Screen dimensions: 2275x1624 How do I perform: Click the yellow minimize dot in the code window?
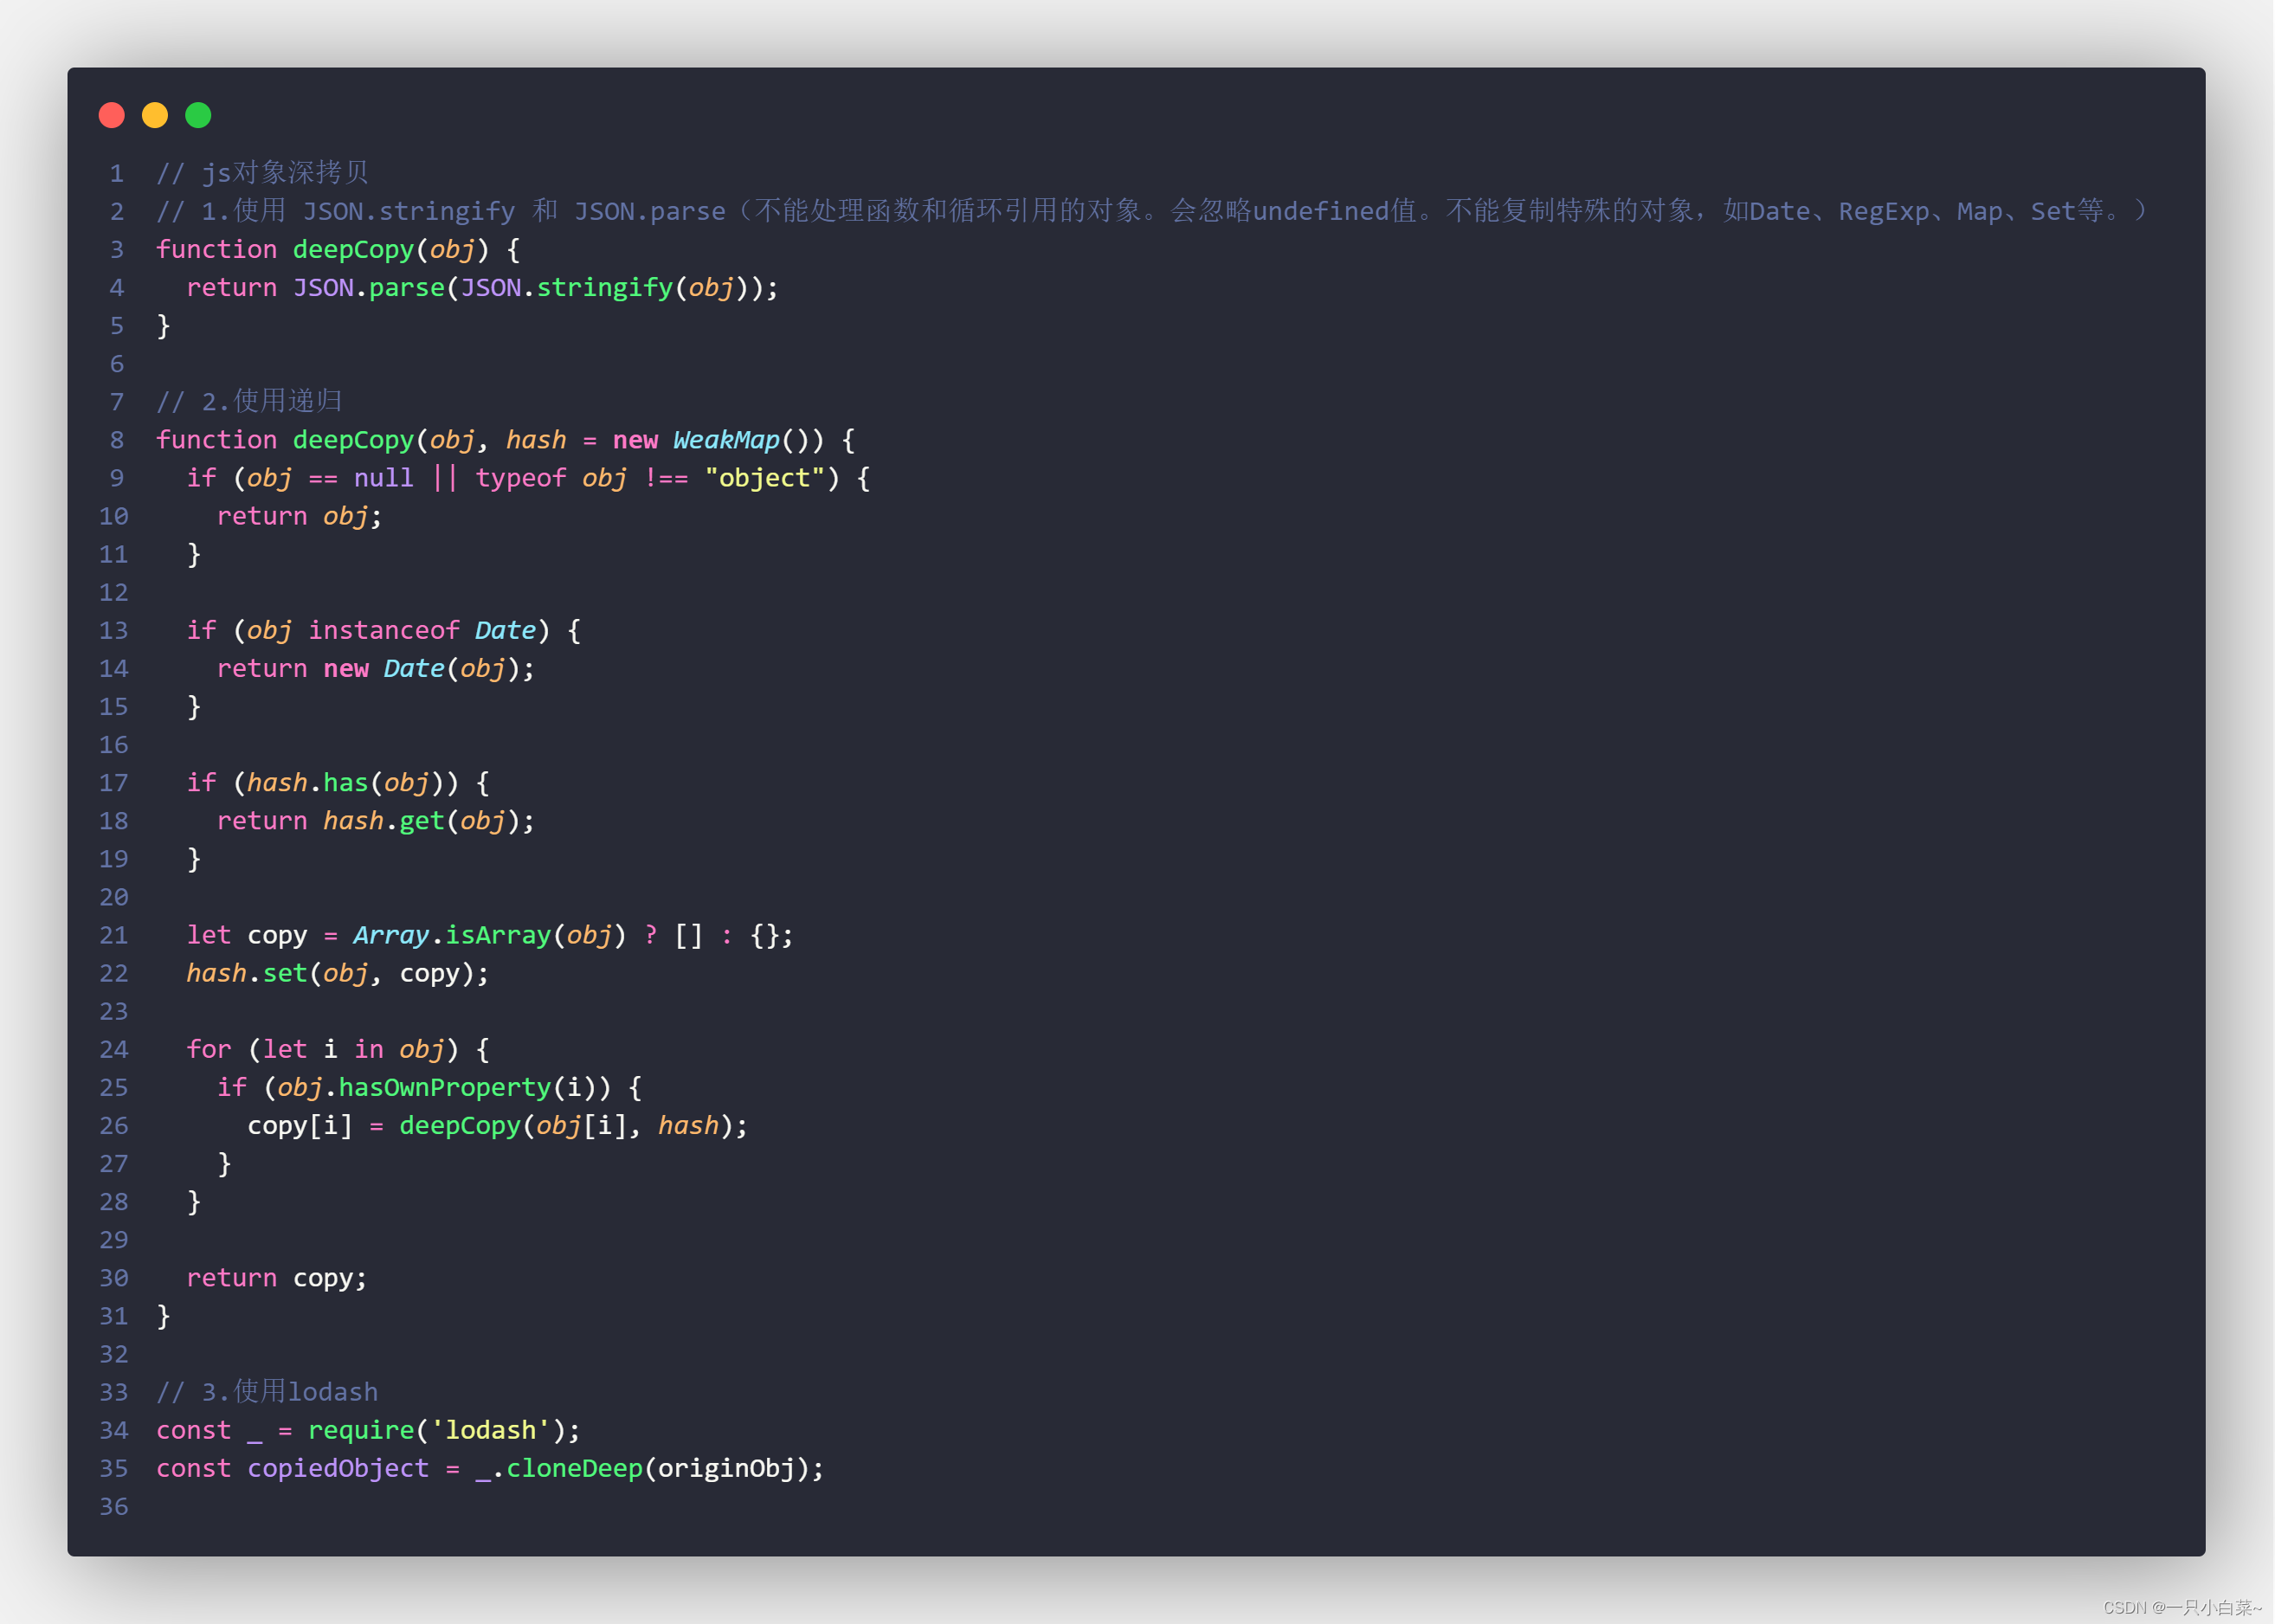coord(155,115)
